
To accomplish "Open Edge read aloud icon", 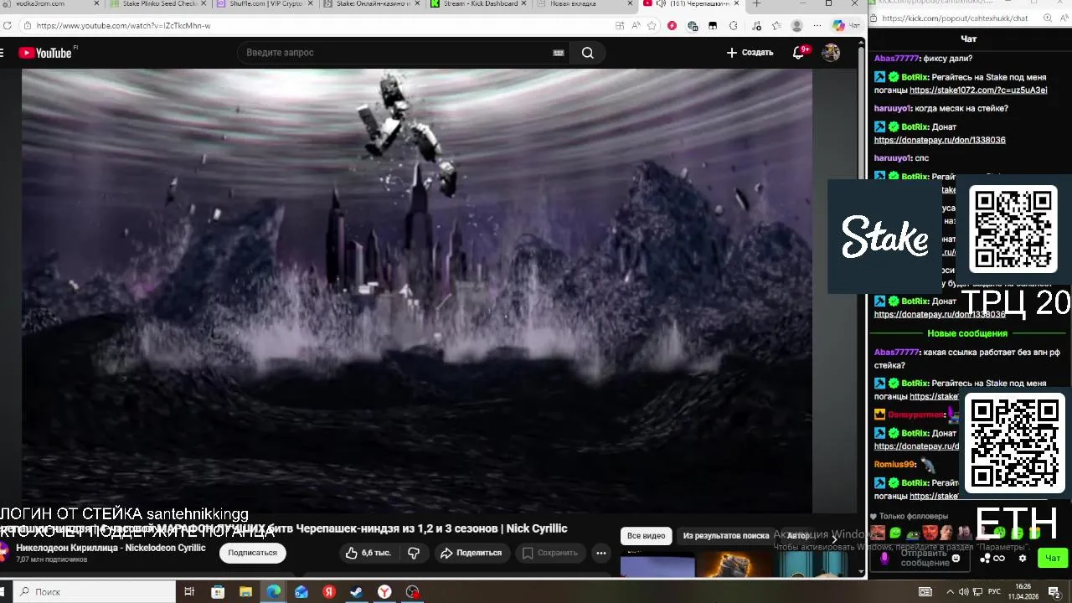I will (x=636, y=26).
